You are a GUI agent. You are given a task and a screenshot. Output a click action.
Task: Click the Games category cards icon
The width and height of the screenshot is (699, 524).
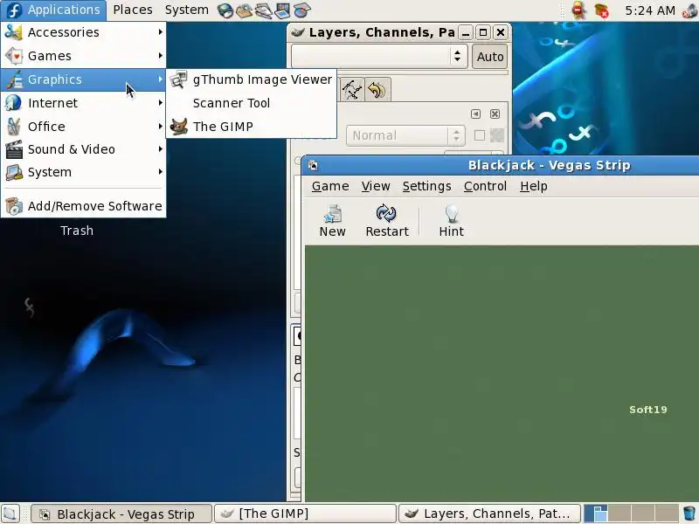coord(14,56)
